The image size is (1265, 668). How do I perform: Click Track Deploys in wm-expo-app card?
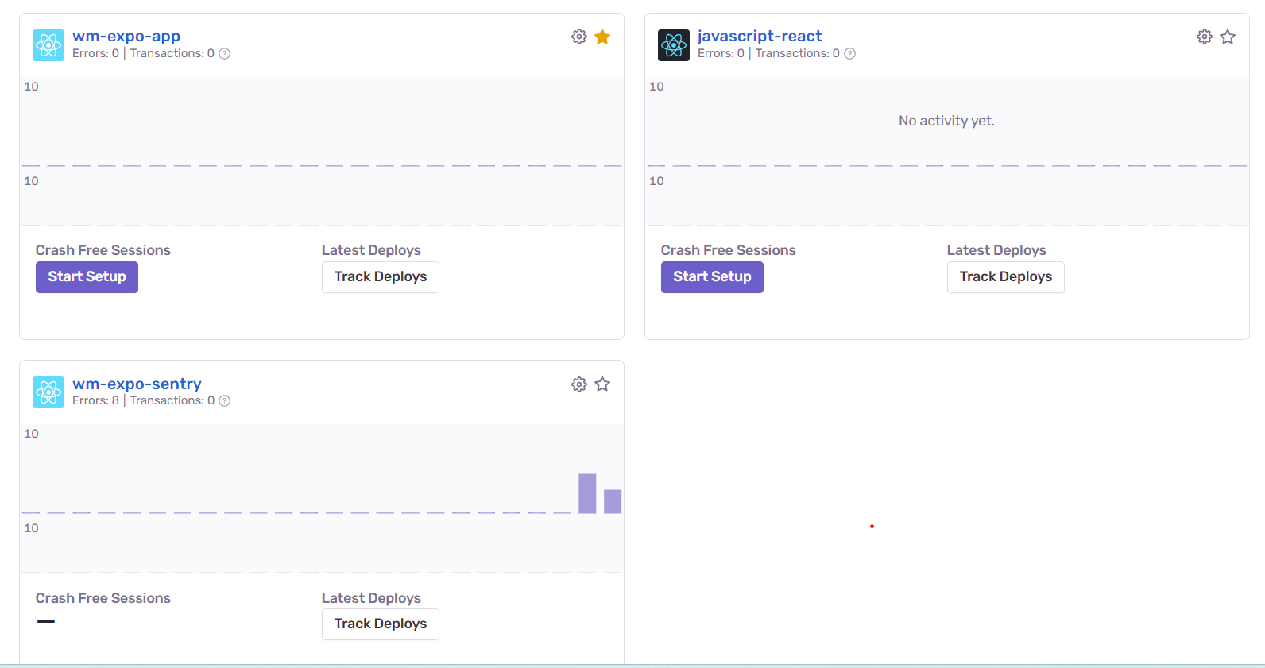tap(380, 276)
